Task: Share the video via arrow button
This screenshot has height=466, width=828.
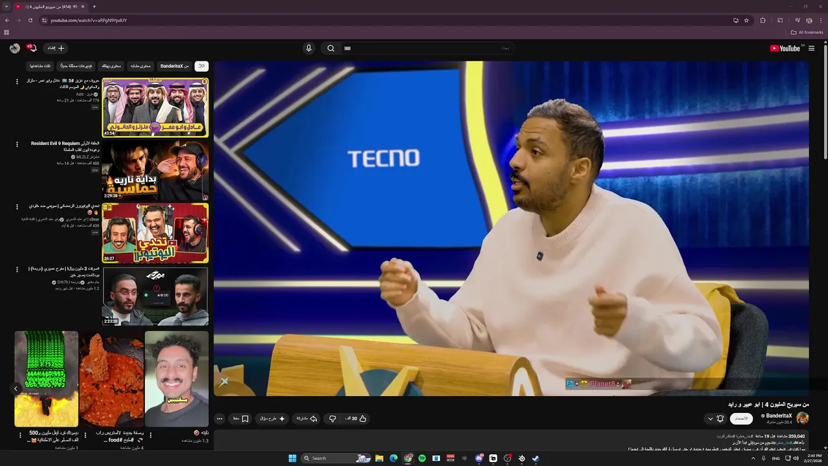Action: click(307, 419)
